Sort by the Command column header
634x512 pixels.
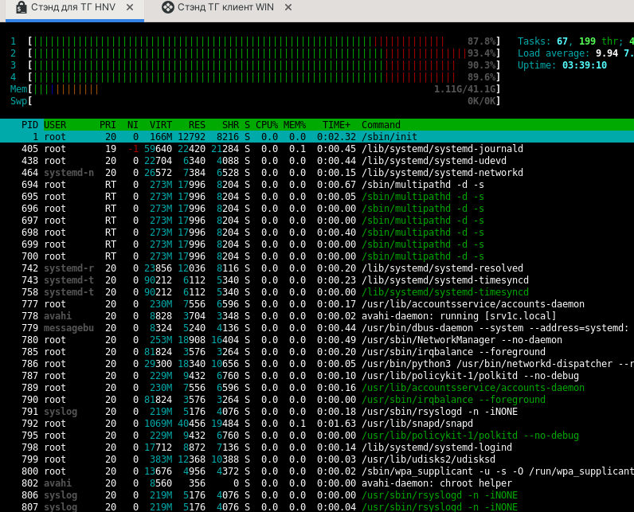click(x=381, y=125)
